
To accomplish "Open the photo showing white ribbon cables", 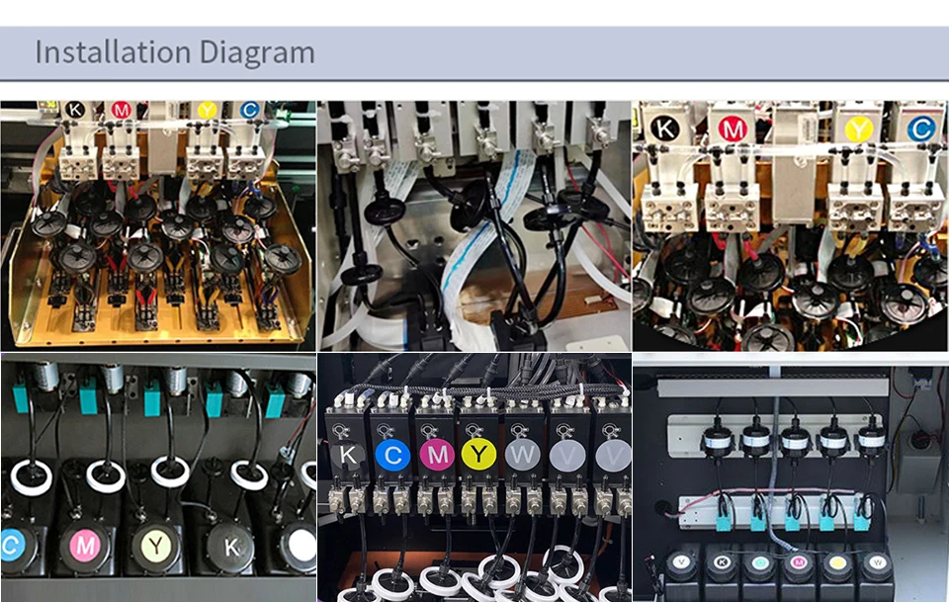I will 474,225.
